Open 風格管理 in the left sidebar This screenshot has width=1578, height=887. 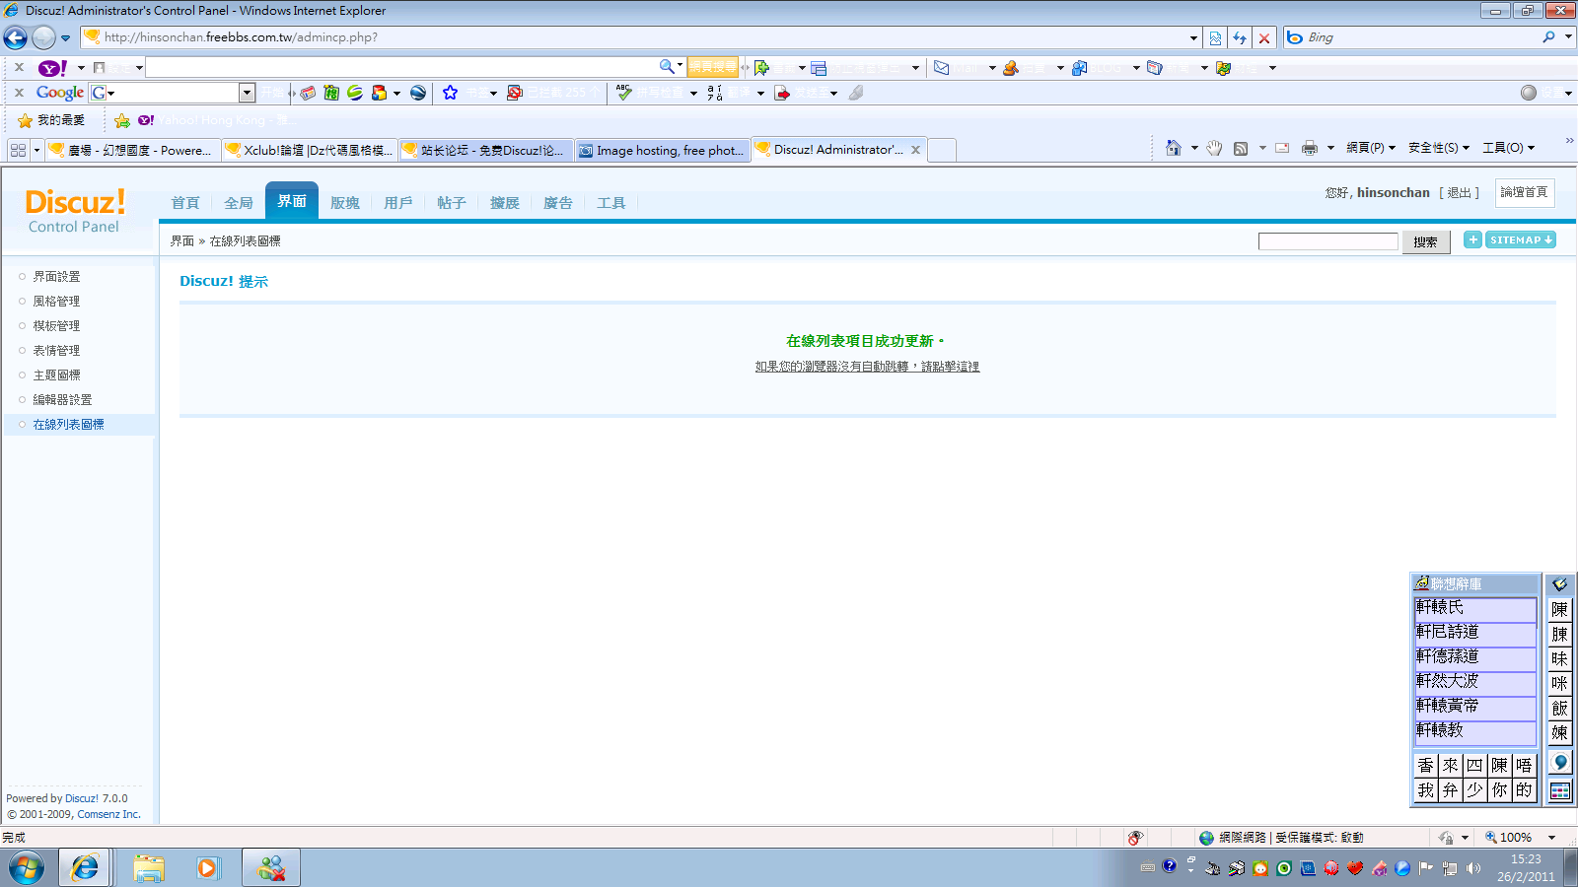(56, 302)
